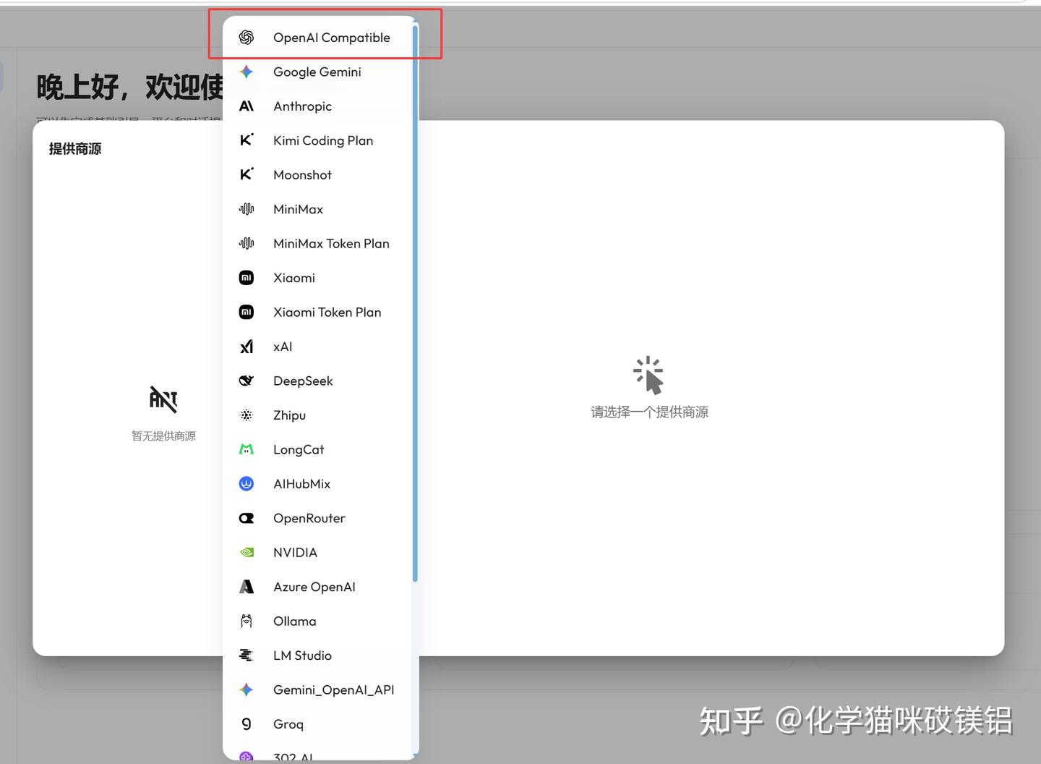Click the green NVIDIA eye icon
Image resolution: width=1041 pixels, height=764 pixels.
[247, 553]
